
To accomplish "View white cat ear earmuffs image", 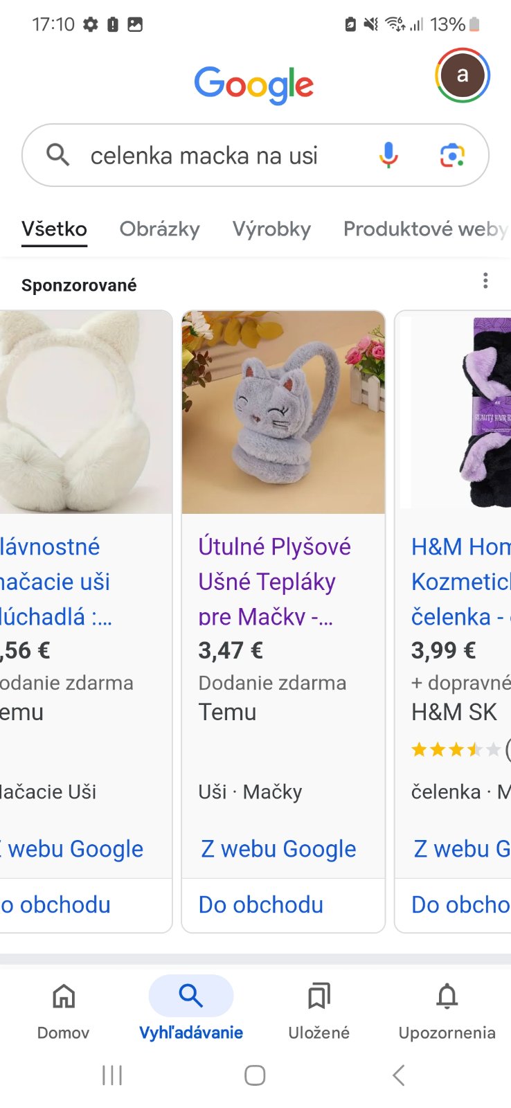I will coord(85,412).
